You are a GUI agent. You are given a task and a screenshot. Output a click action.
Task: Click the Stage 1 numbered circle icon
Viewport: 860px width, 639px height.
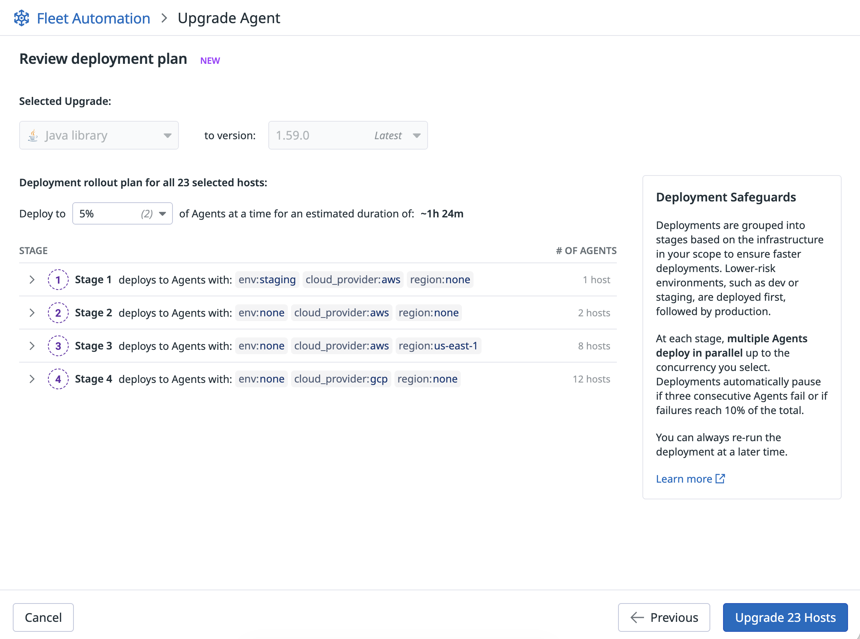[58, 280]
